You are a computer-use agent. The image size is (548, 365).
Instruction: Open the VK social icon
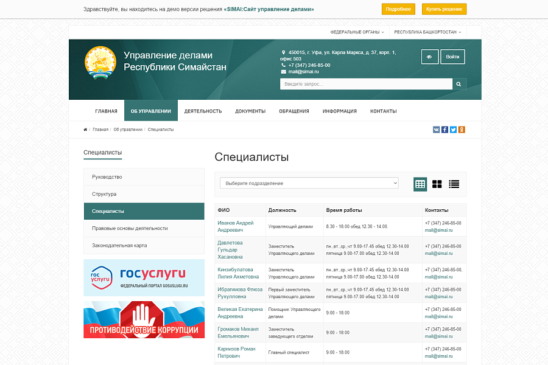[x=436, y=129]
